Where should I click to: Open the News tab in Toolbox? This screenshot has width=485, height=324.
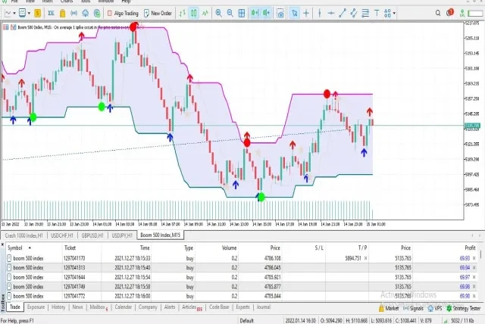77,307
